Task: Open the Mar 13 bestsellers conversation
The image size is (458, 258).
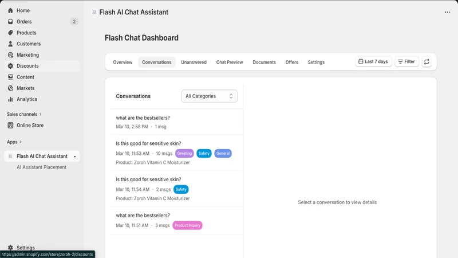Action: tap(176, 122)
